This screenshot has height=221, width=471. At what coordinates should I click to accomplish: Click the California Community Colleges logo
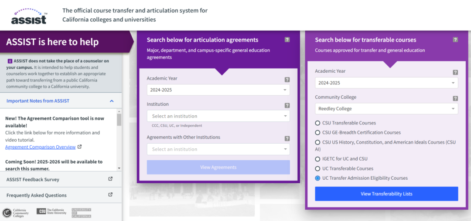pyautogui.click(x=16, y=213)
